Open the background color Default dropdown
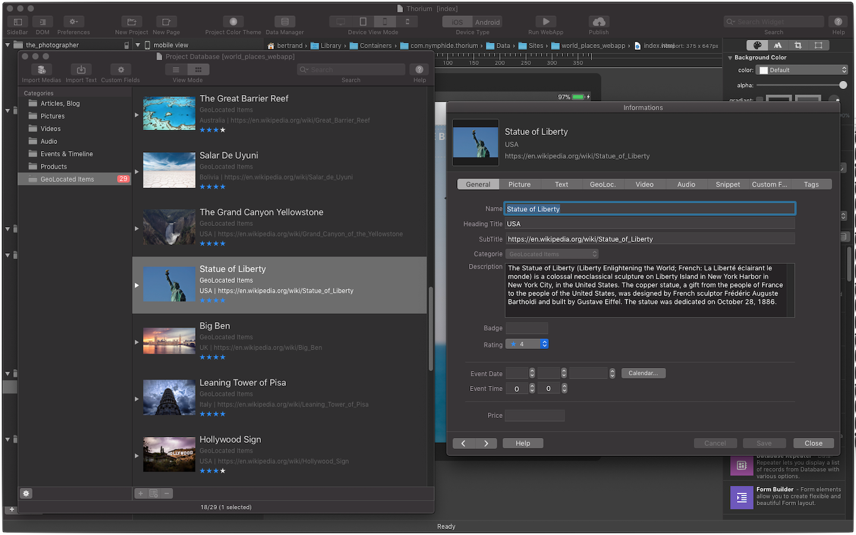Image resolution: width=856 pixels, height=535 pixels. click(802, 70)
